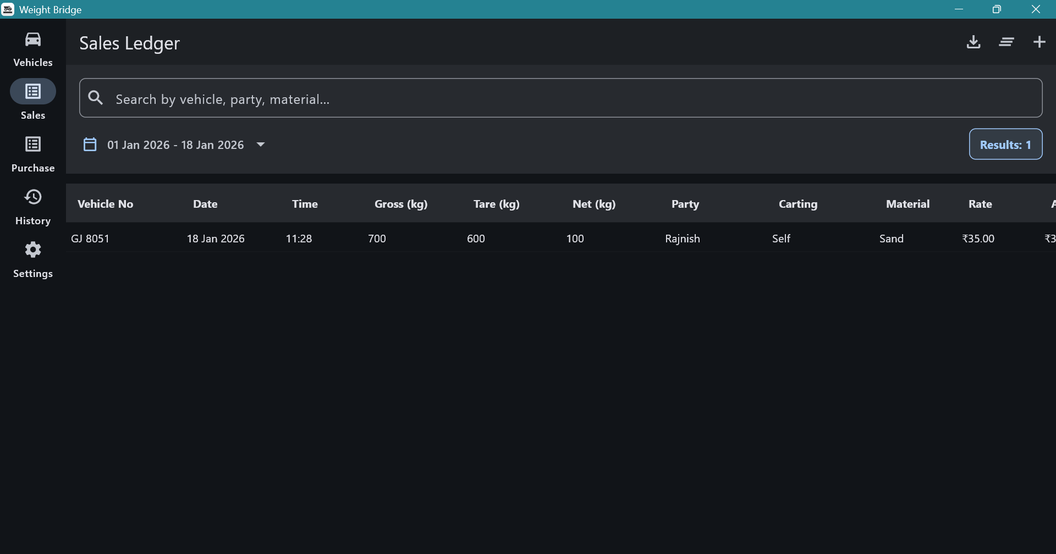Close the Weight Bridge window
The width and height of the screenshot is (1056, 554).
[1036, 9]
